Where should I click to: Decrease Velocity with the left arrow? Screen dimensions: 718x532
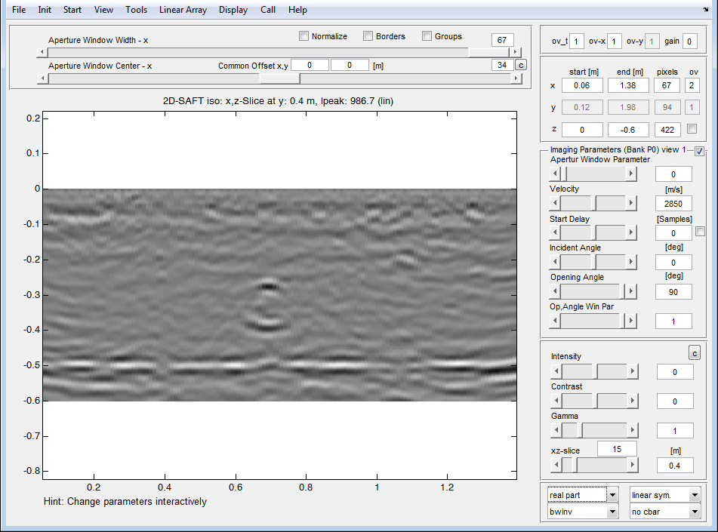tap(555, 203)
